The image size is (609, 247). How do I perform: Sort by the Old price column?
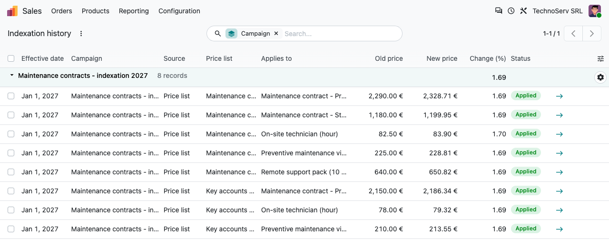[x=389, y=58]
